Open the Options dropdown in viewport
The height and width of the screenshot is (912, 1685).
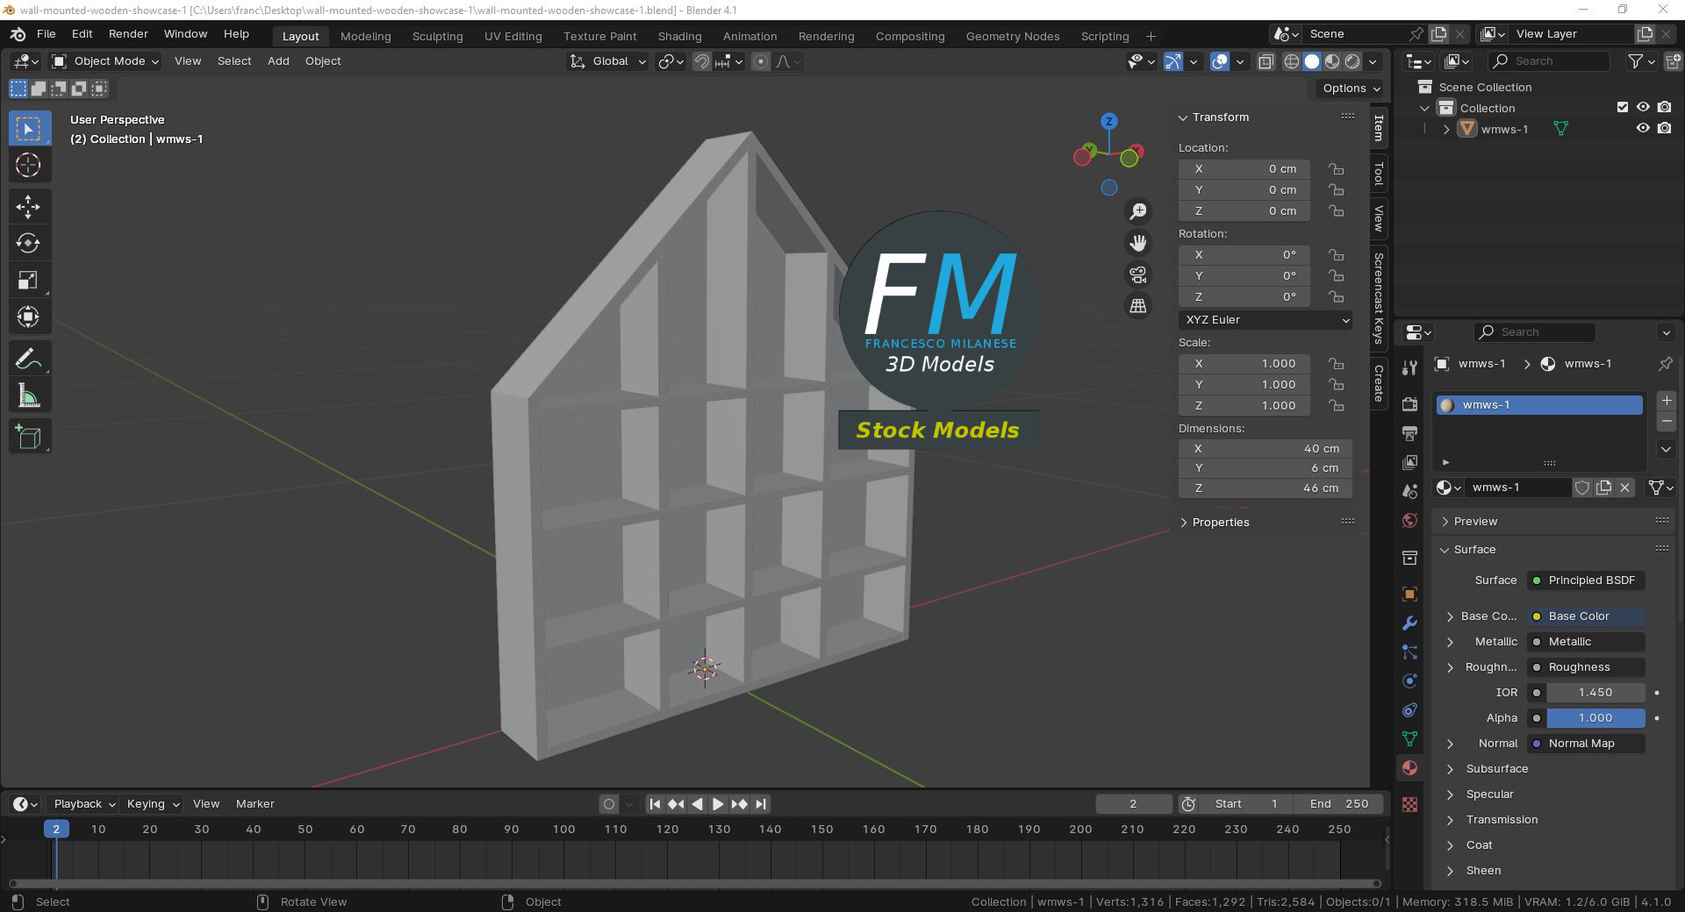click(1352, 89)
